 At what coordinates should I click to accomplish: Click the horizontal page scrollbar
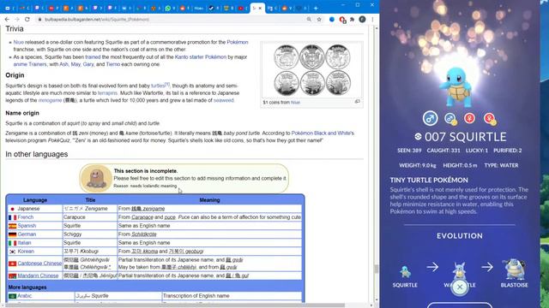point(175,305)
